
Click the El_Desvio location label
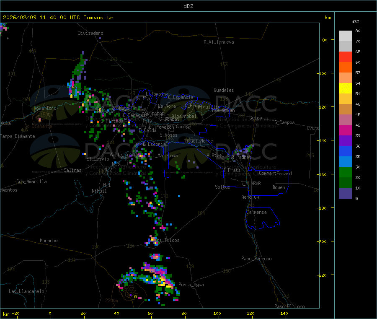[98, 159]
